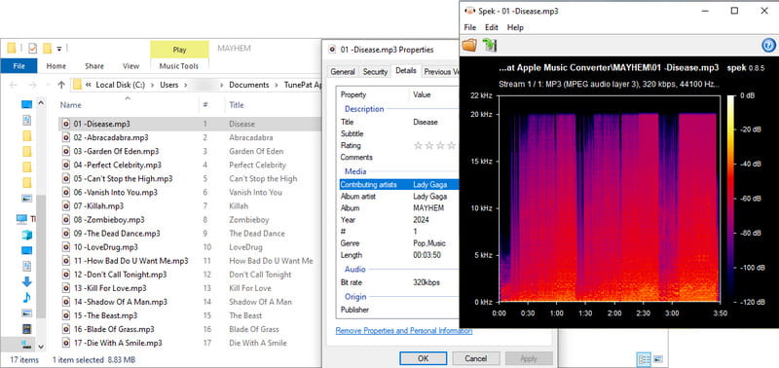Click the file icon of 02 -Abracadabra.mp3

pos(66,137)
